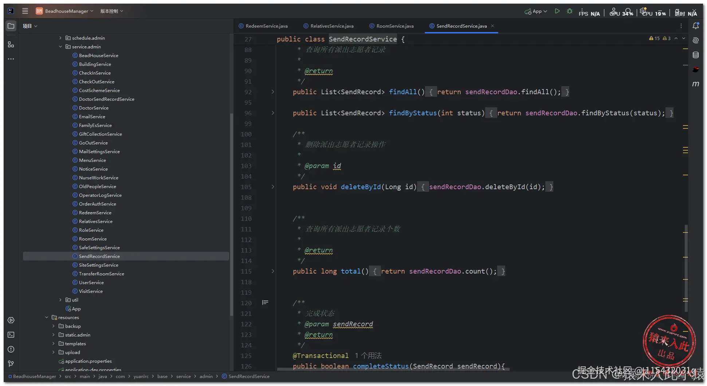Show usages via the 1 个用法 hint

[368, 355]
